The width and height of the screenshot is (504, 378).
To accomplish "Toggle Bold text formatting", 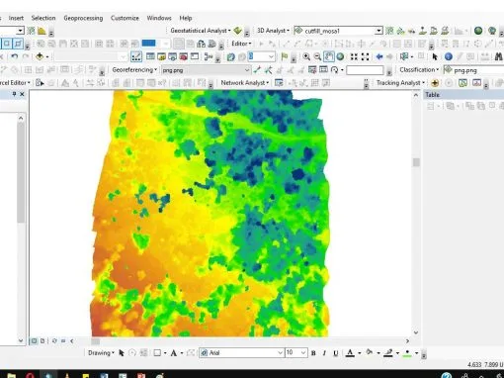I will click(x=313, y=353).
